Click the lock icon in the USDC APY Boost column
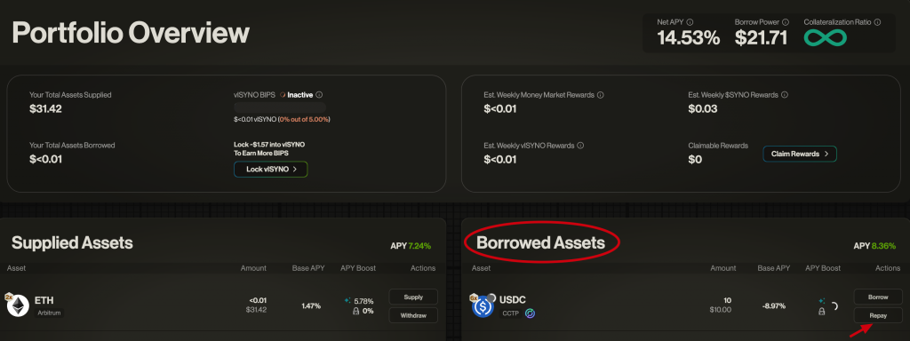 822,312
